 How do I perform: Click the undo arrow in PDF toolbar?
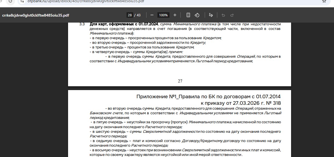tap(223, 15)
